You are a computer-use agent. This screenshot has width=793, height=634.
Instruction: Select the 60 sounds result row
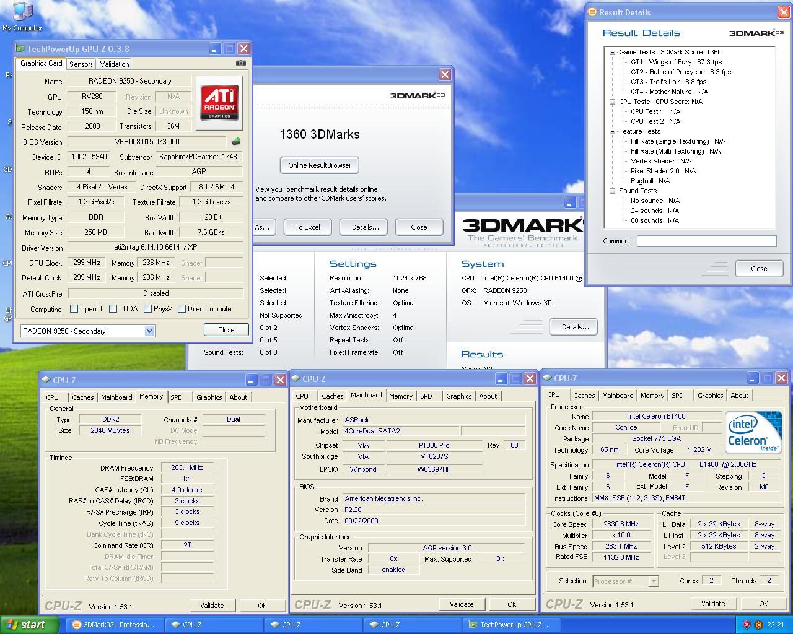click(655, 221)
